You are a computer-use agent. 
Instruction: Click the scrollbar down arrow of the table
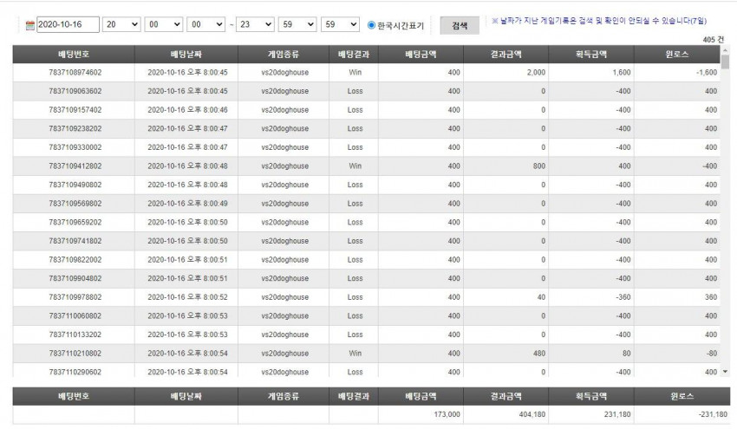pyautogui.click(x=725, y=372)
